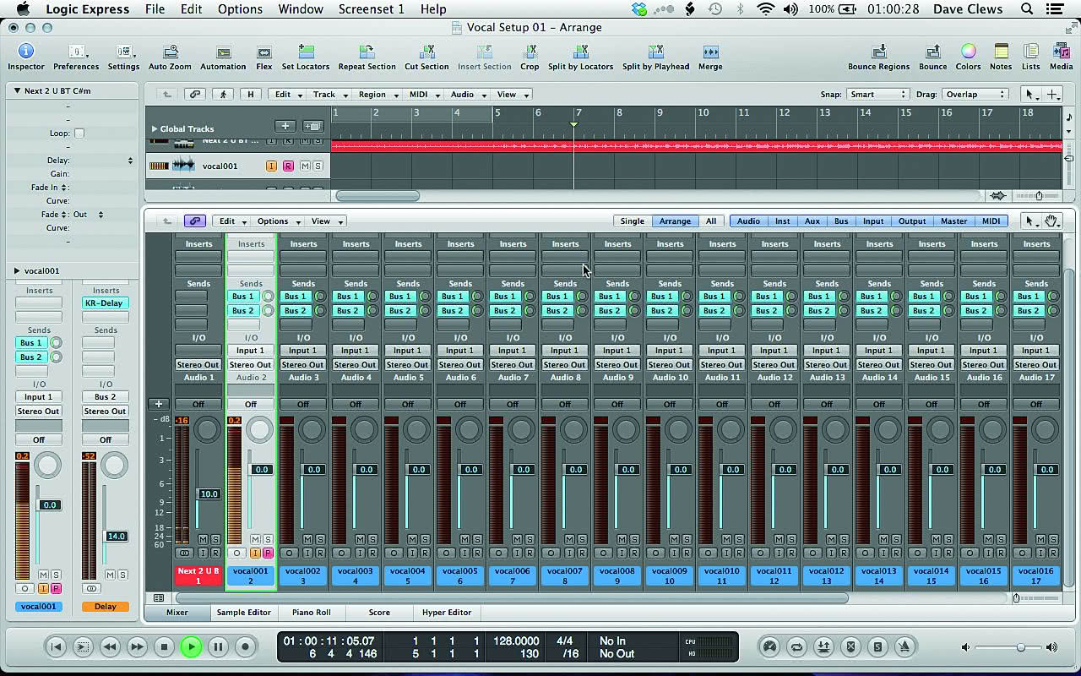Screen dimensions: 1081x676
Task: Pause playback in the transport
Action: coord(218,647)
